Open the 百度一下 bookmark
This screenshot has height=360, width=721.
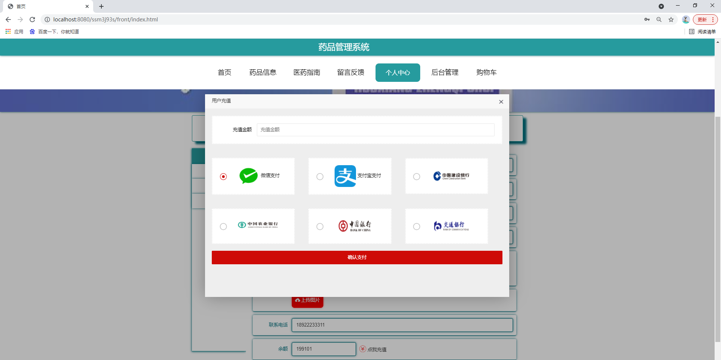(x=54, y=32)
